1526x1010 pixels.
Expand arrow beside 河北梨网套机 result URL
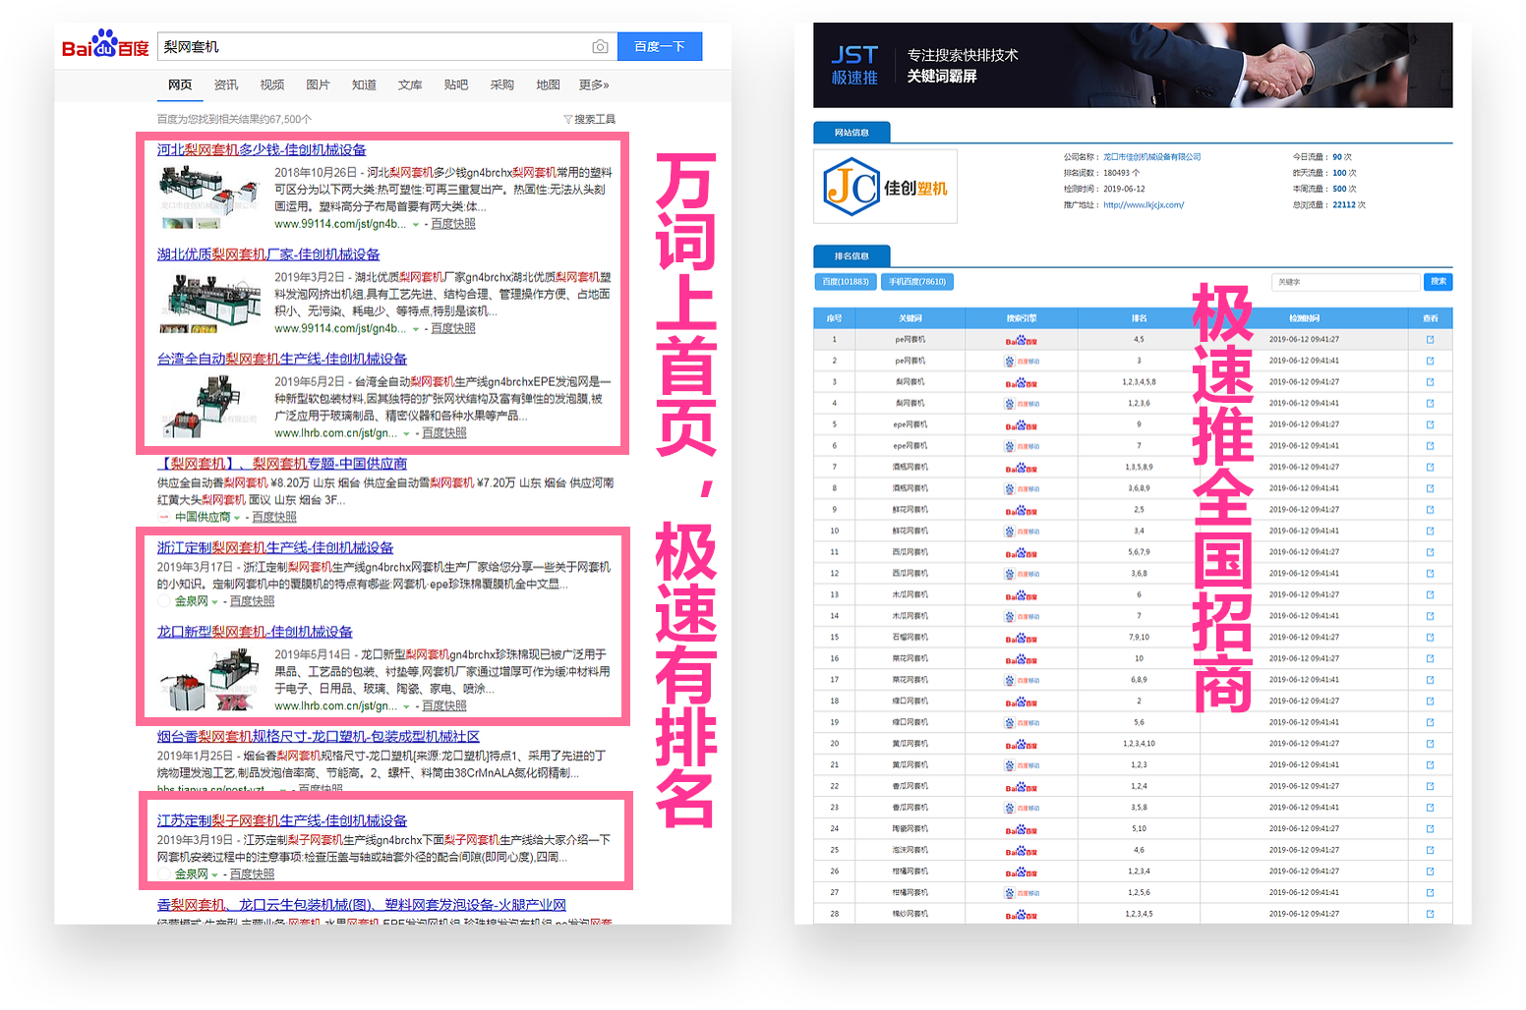tap(416, 225)
